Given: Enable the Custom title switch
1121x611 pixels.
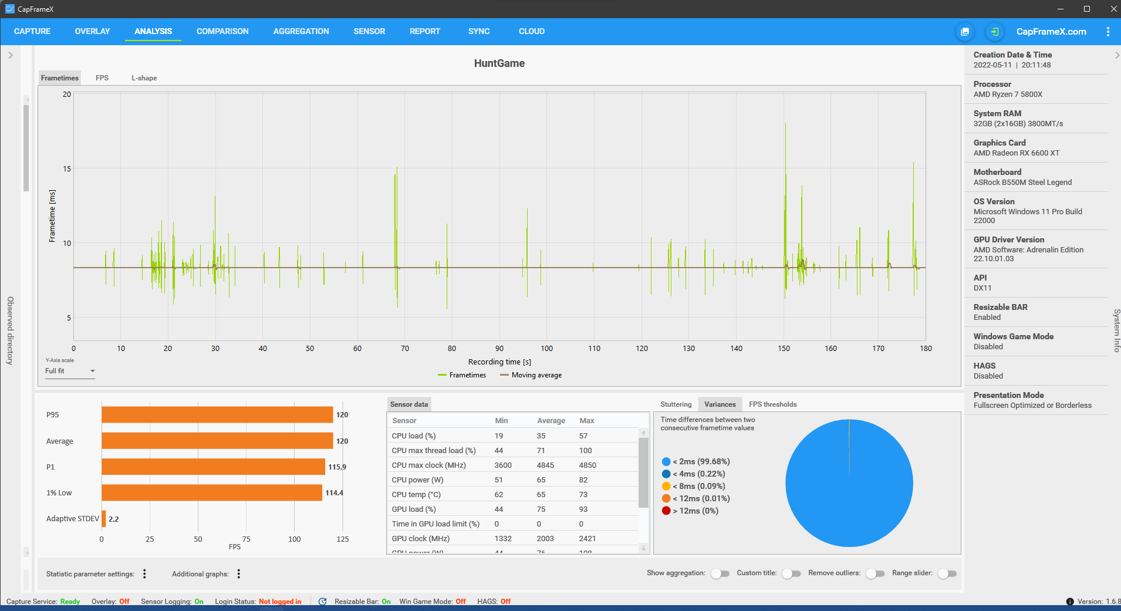Looking at the screenshot, I should coord(791,573).
